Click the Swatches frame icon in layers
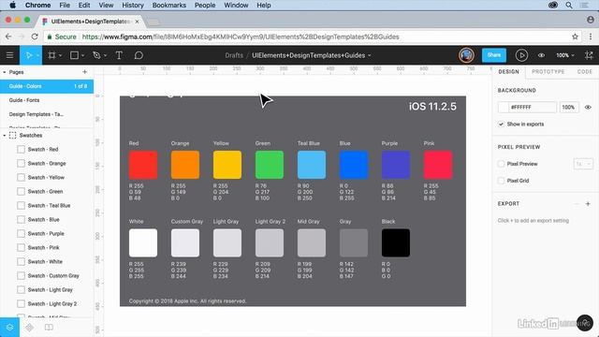This screenshot has width=599, height=337. point(12,135)
